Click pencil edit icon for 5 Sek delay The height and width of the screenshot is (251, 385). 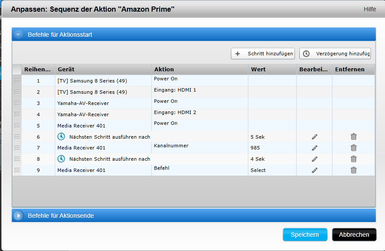pyautogui.click(x=314, y=137)
